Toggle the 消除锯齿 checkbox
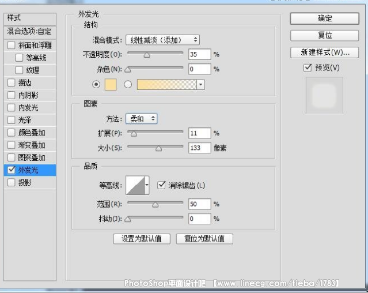The image size is (368, 293). pyautogui.click(x=161, y=185)
